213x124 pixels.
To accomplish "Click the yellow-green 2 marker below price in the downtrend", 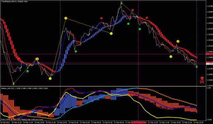I will pyautogui.click(x=171, y=57).
